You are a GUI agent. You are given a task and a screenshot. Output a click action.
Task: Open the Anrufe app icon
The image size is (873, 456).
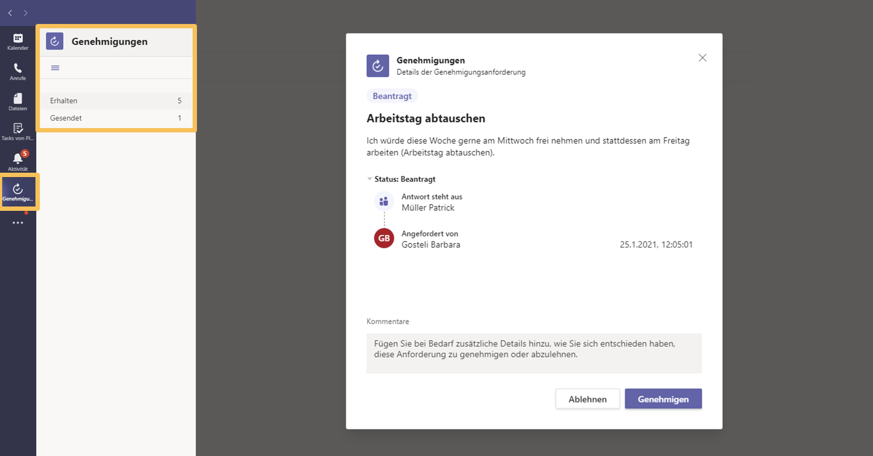point(17,71)
